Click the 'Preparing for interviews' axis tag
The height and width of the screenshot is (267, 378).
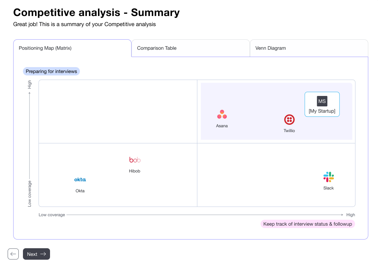(x=51, y=71)
